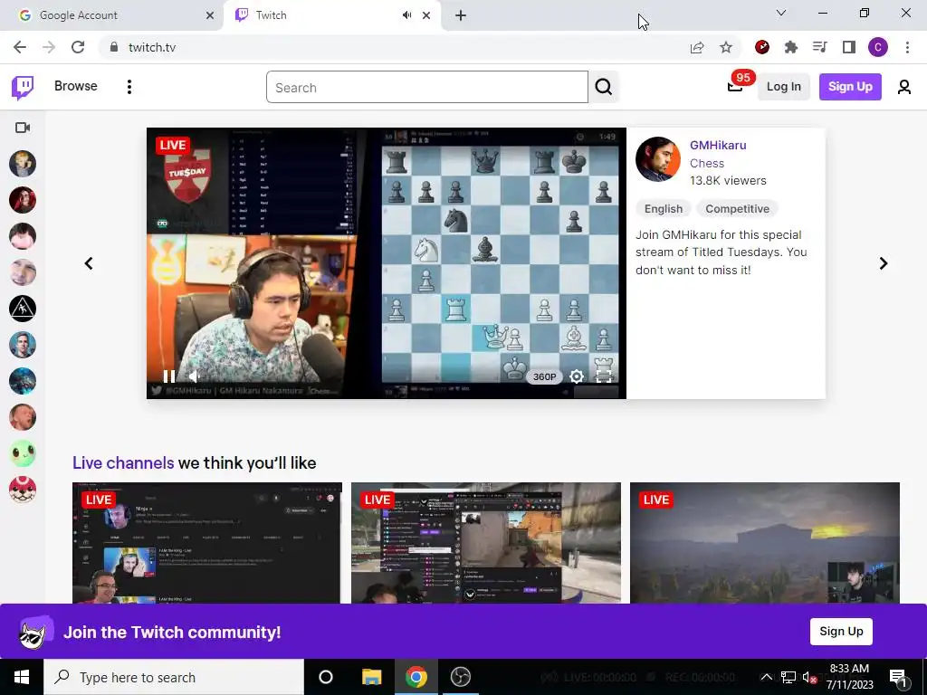Switch to the Google Account tab

(x=111, y=15)
